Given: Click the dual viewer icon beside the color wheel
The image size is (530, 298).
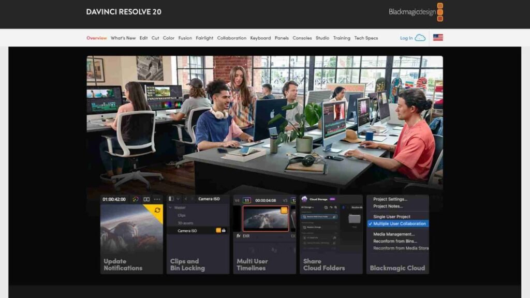Looking at the screenshot, I should click(146, 199).
